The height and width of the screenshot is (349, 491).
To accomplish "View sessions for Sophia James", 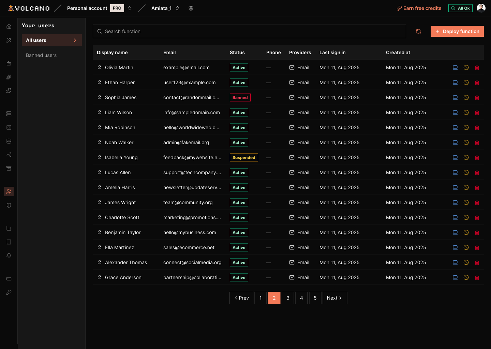I will coord(455,97).
